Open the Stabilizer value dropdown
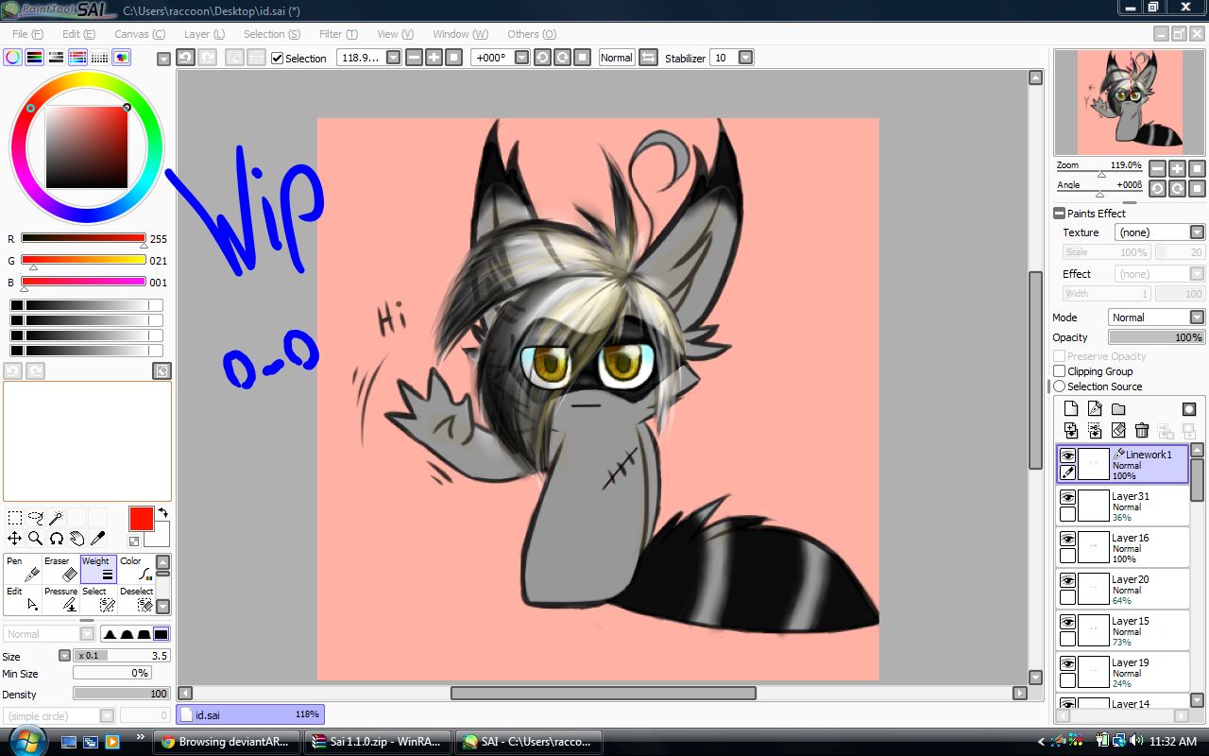The height and width of the screenshot is (756, 1209). pyautogui.click(x=745, y=58)
